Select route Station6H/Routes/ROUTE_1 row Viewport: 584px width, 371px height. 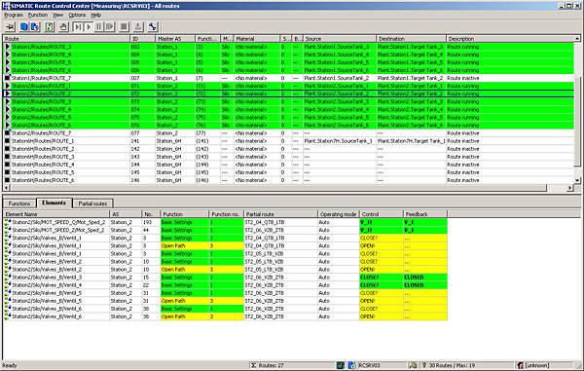(x=289, y=141)
